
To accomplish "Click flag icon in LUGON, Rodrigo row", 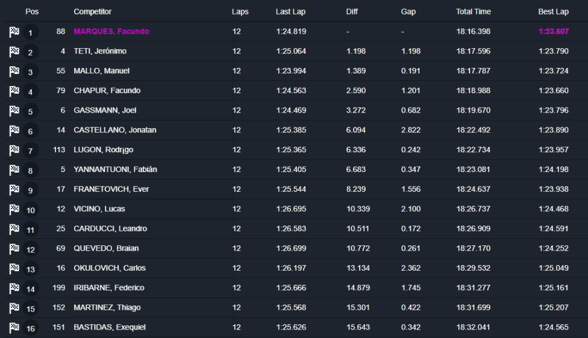I will click(x=14, y=150).
